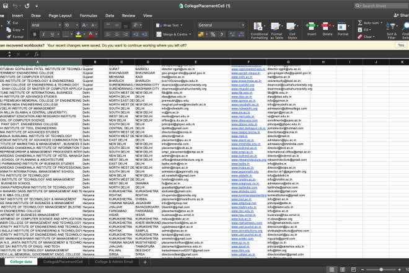The image size is (409, 273).
Task: Open the Formulas tab
Action: click(x=89, y=16)
